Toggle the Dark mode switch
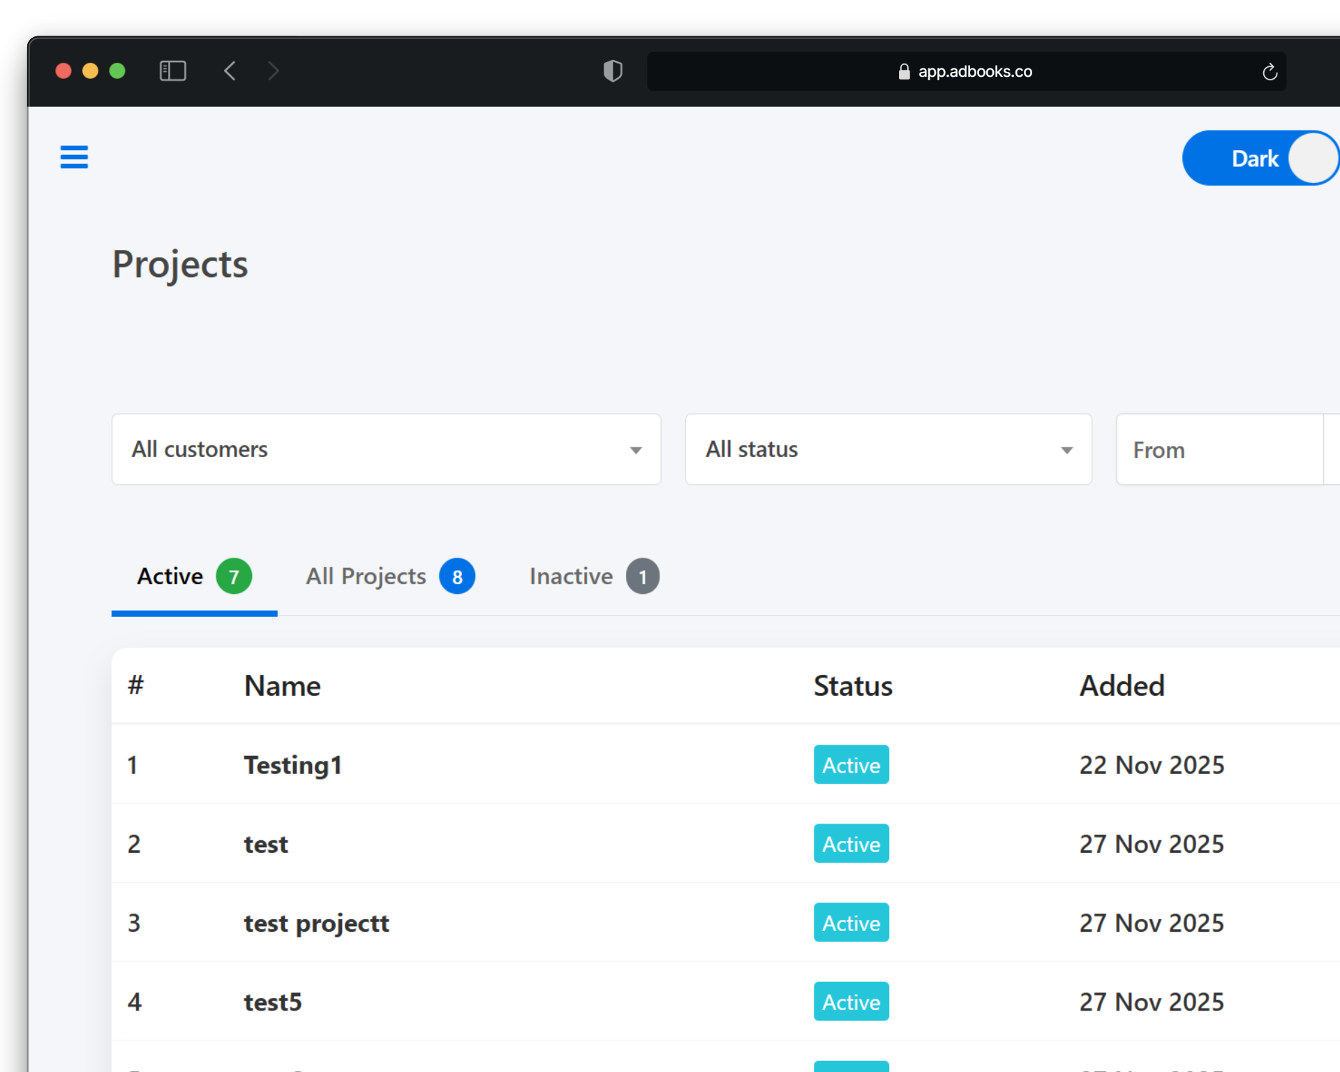This screenshot has width=1340, height=1072. [x=1260, y=158]
